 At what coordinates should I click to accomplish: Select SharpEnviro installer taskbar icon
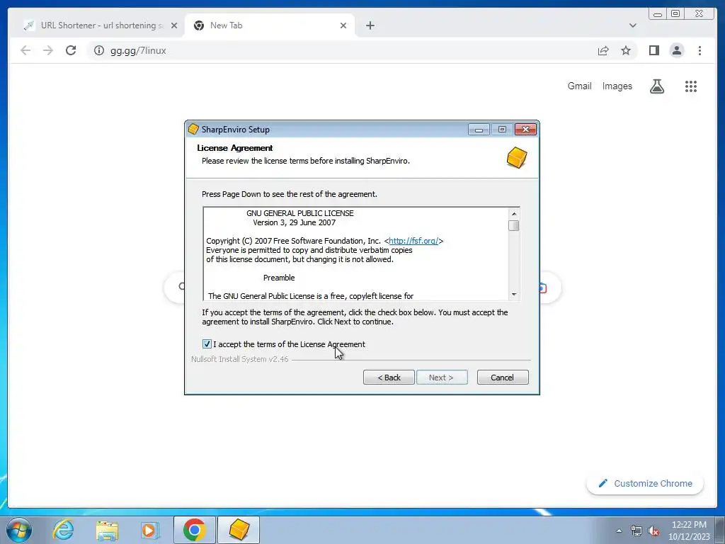pos(239,530)
